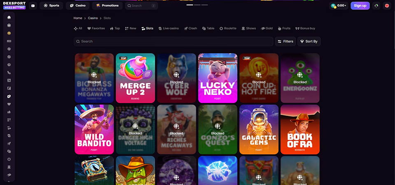This screenshot has height=185, width=395.
Task: Click the blocked Energoonz card
Action: (300, 78)
